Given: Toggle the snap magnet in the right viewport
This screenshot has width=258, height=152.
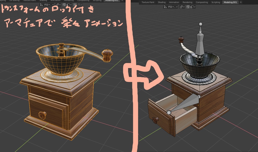Looking at the screenshot, I should pyautogui.click(x=188, y=7).
